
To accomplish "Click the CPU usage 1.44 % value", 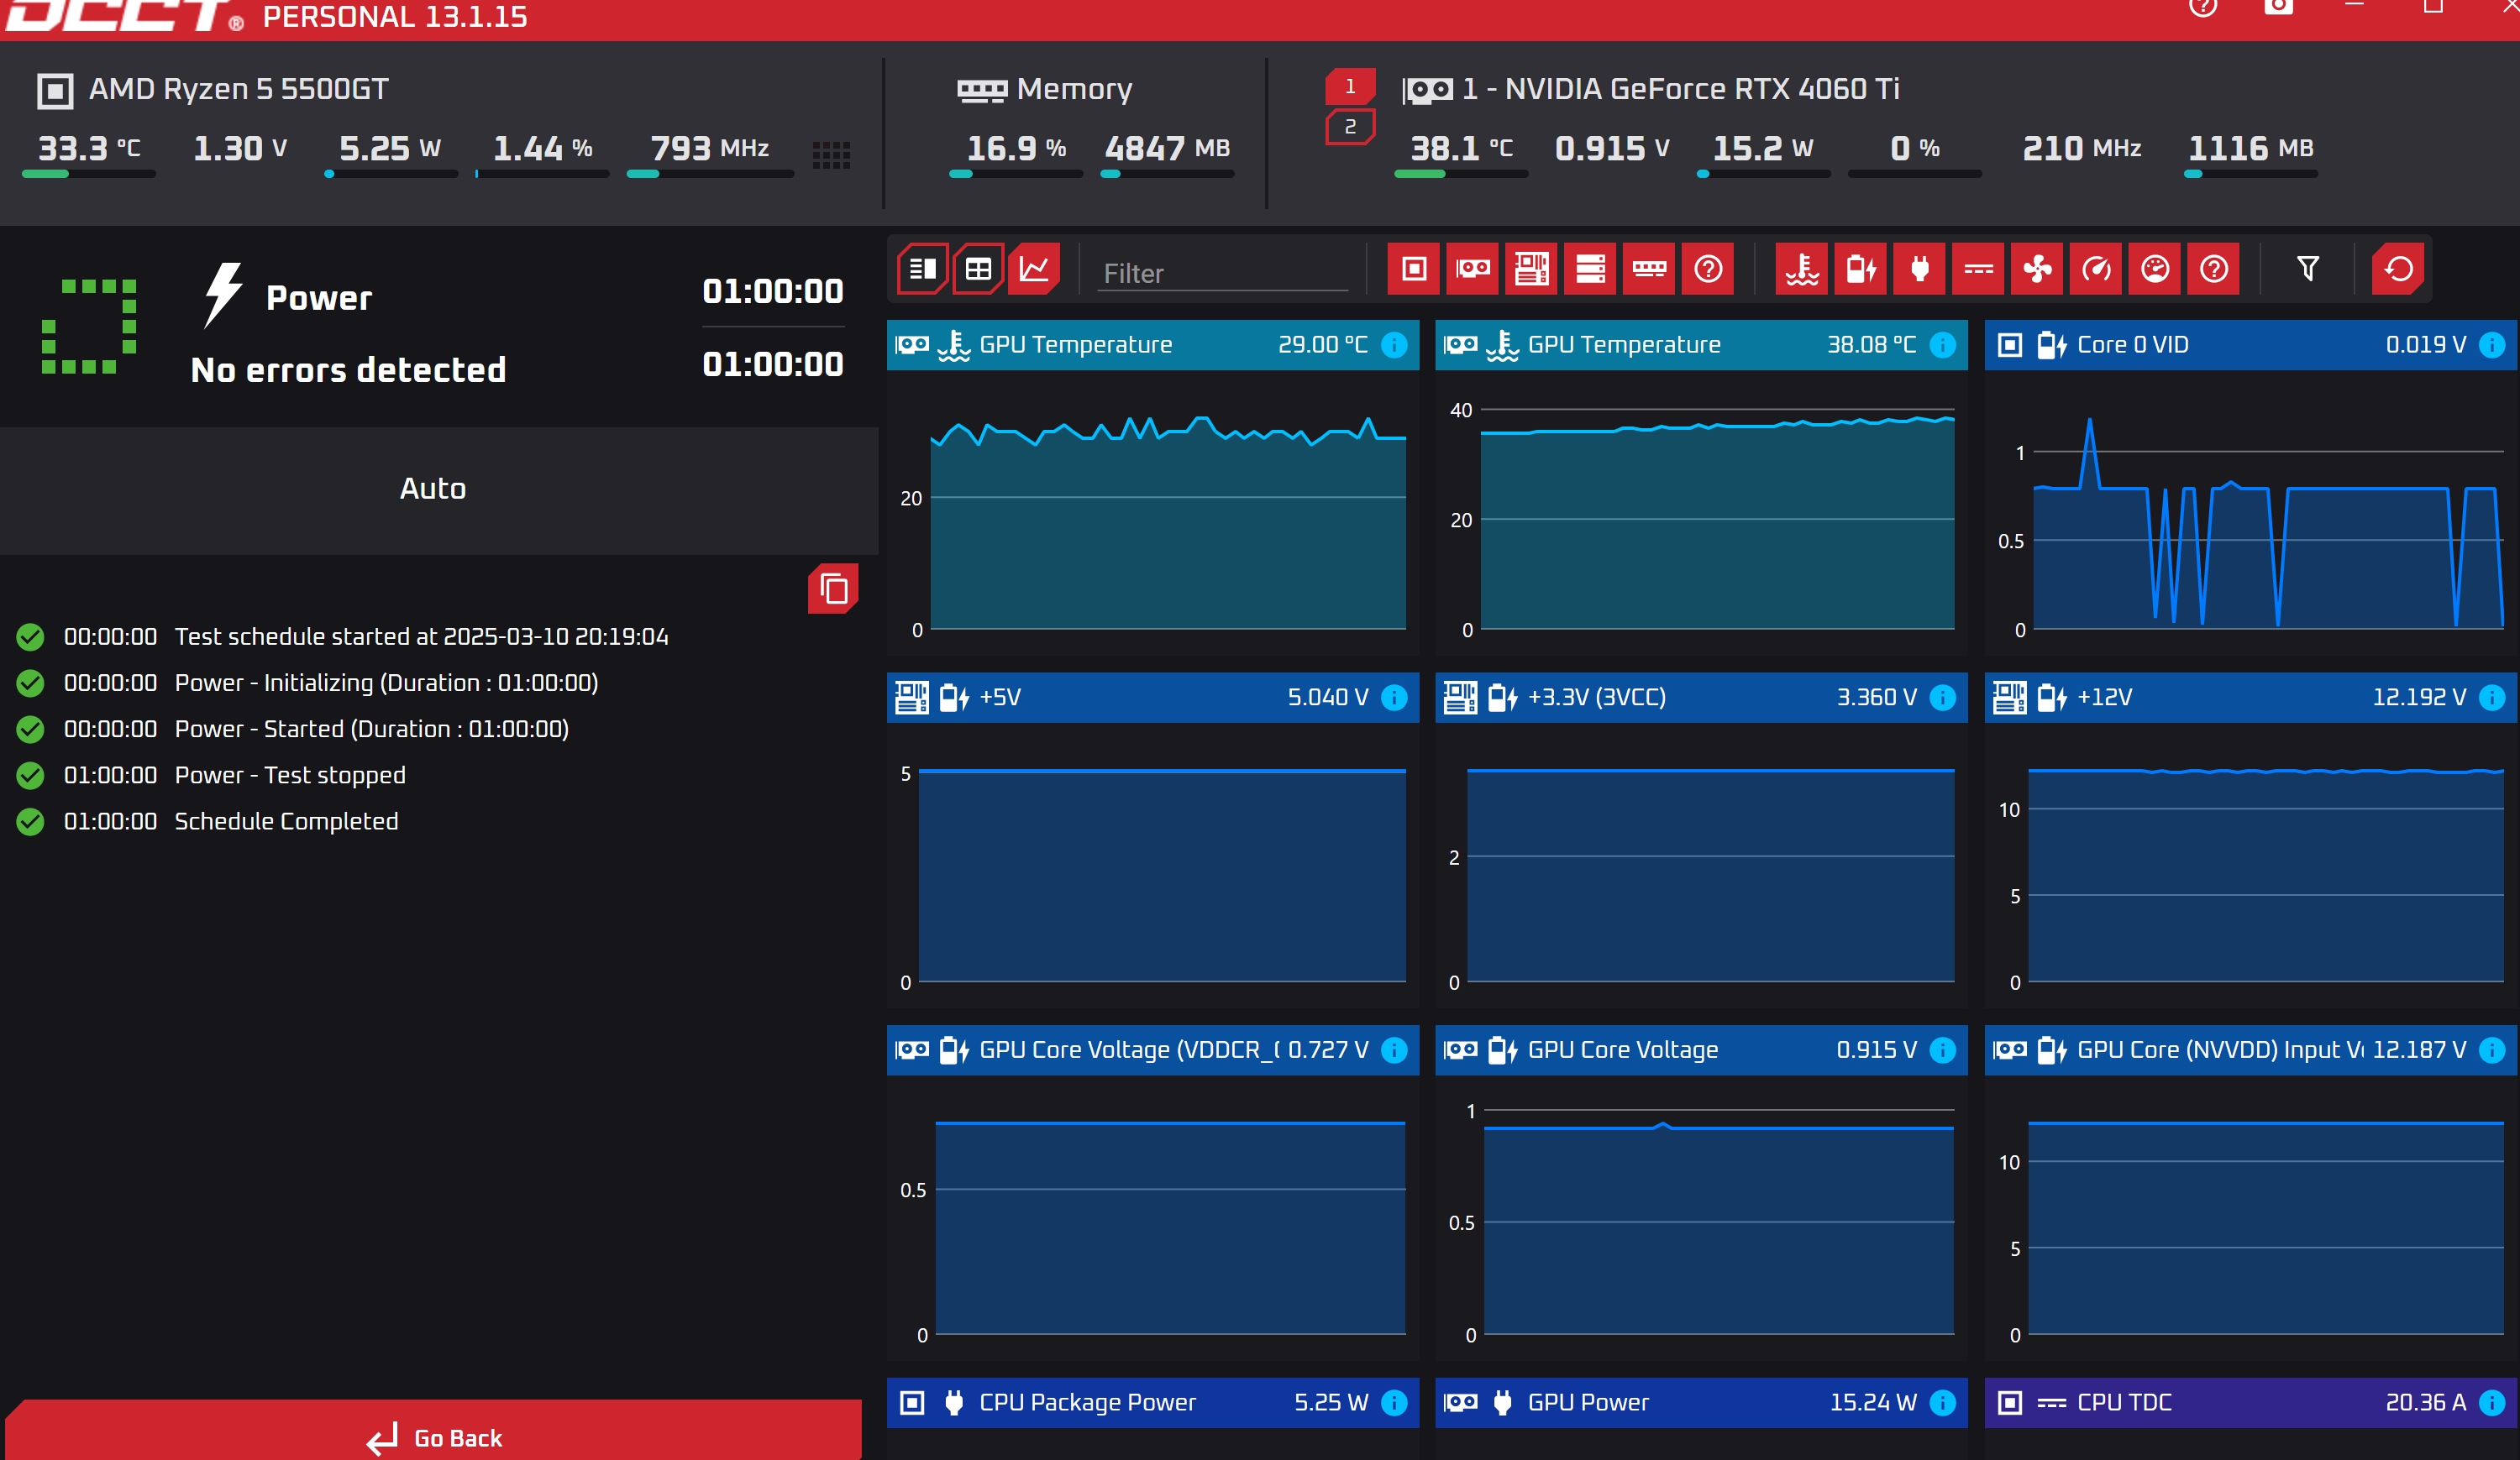I will click(543, 149).
